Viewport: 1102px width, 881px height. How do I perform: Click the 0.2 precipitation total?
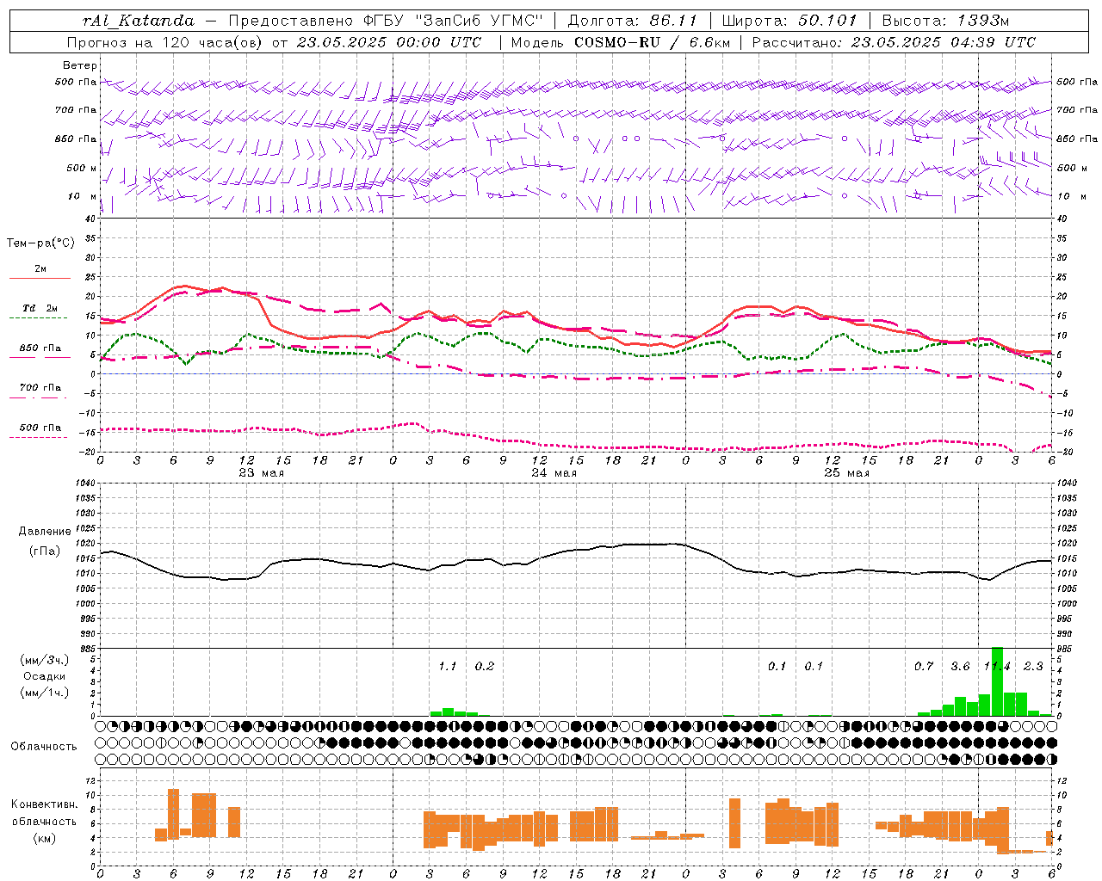[x=485, y=667]
